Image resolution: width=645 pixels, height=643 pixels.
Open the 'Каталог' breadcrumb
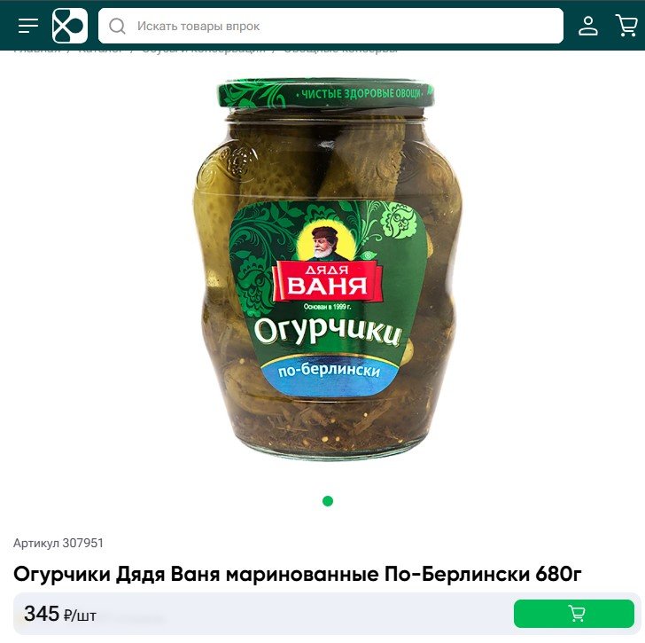pyautogui.click(x=101, y=51)
